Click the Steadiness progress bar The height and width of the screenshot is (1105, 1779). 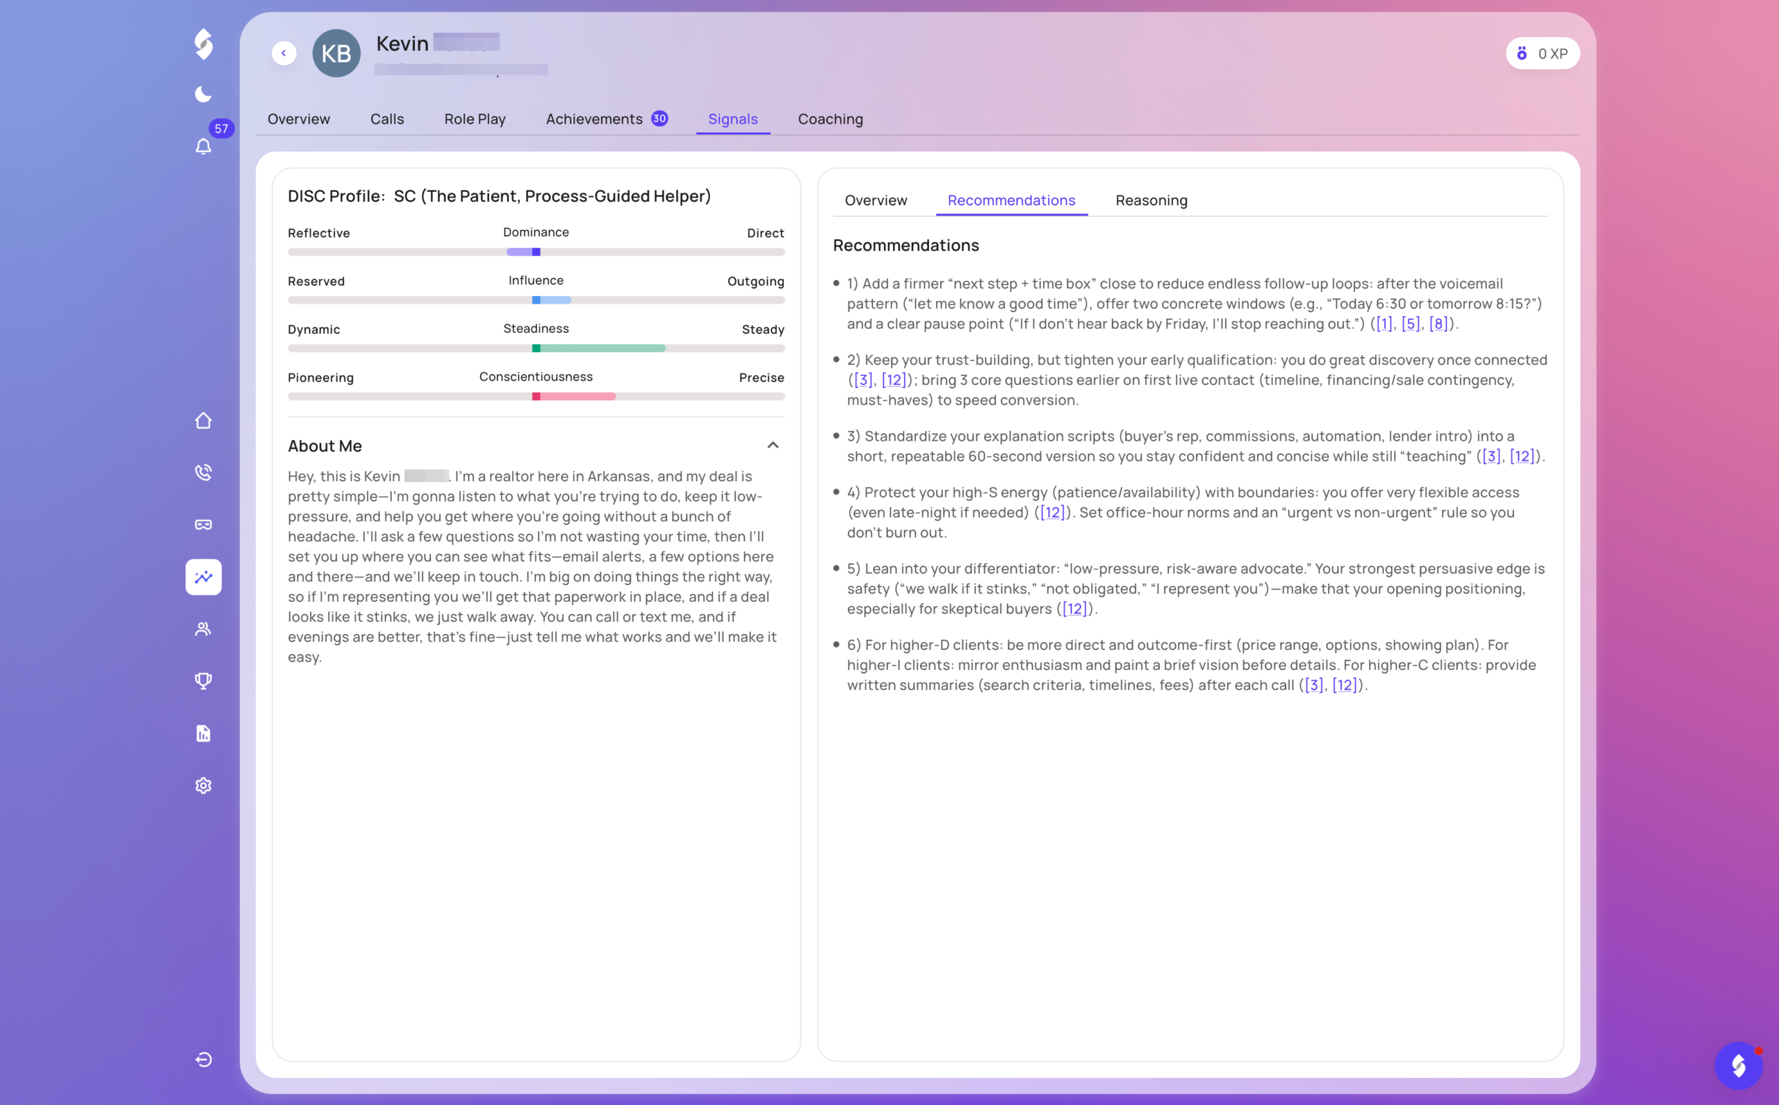536,348
